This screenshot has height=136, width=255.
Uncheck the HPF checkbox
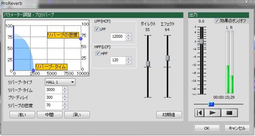click(98, 53)
